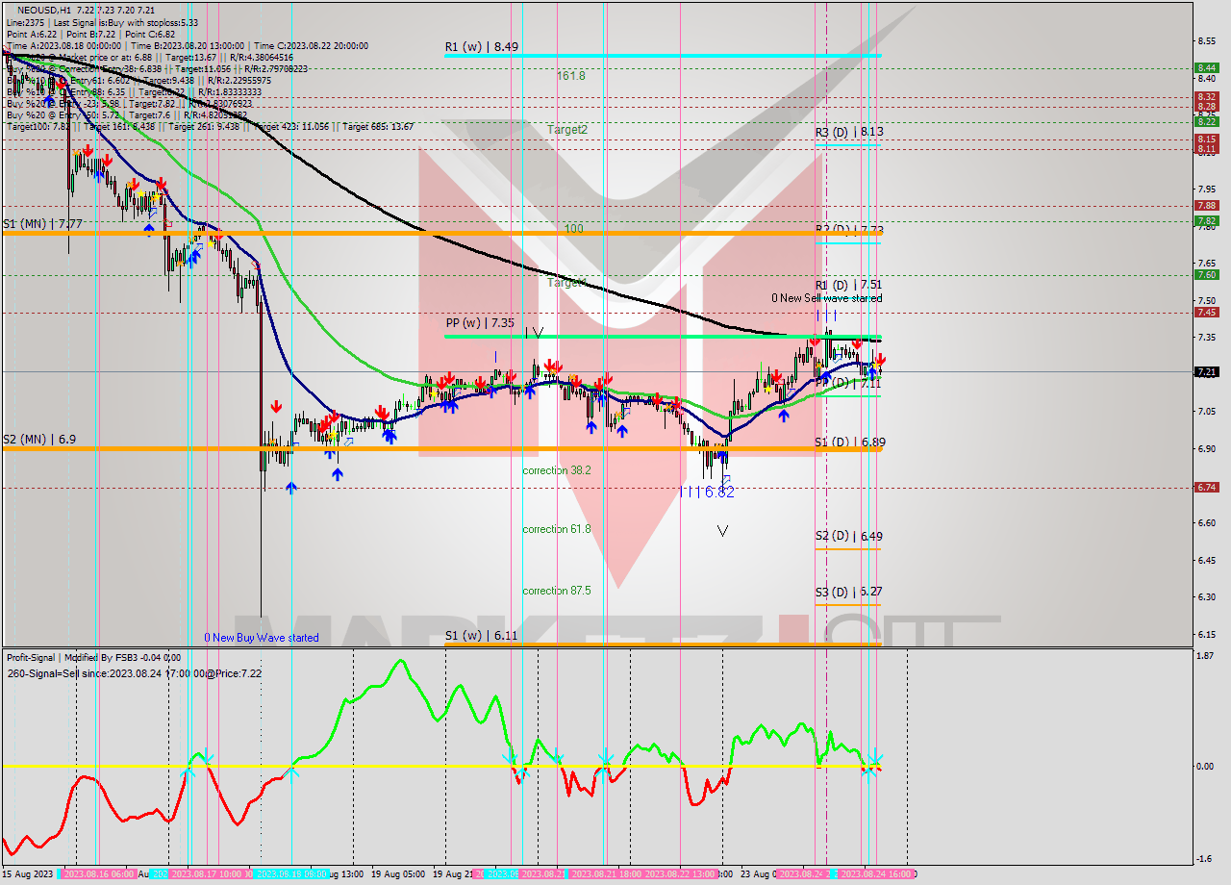This screenshot has width=1231, height=885.
Task: Click the 'S3 (D) | 6.27' support label
Action: (849, 593)
